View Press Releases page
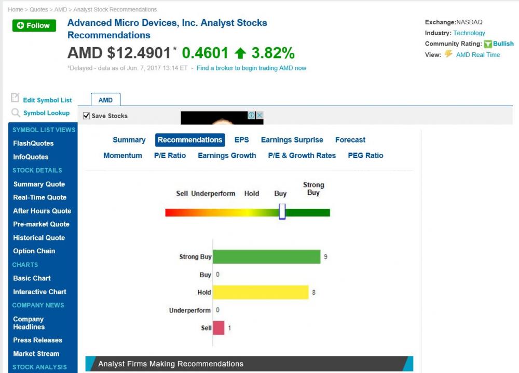This screenshot has width=519, height=373. [38, 340]
